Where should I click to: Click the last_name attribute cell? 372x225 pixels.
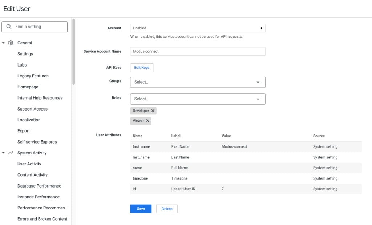(141, 157)
